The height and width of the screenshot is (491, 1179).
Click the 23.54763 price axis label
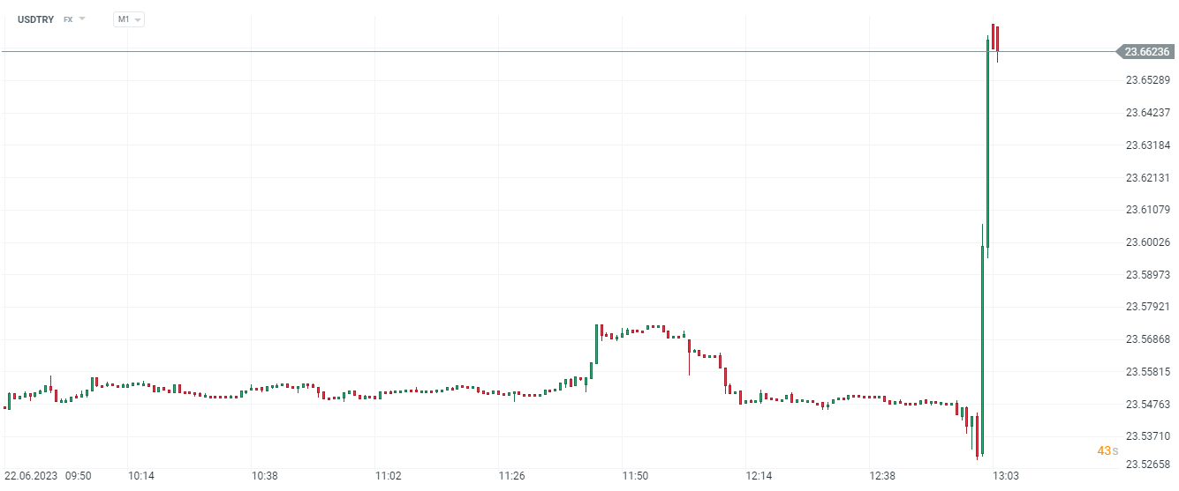point(1147,404)
